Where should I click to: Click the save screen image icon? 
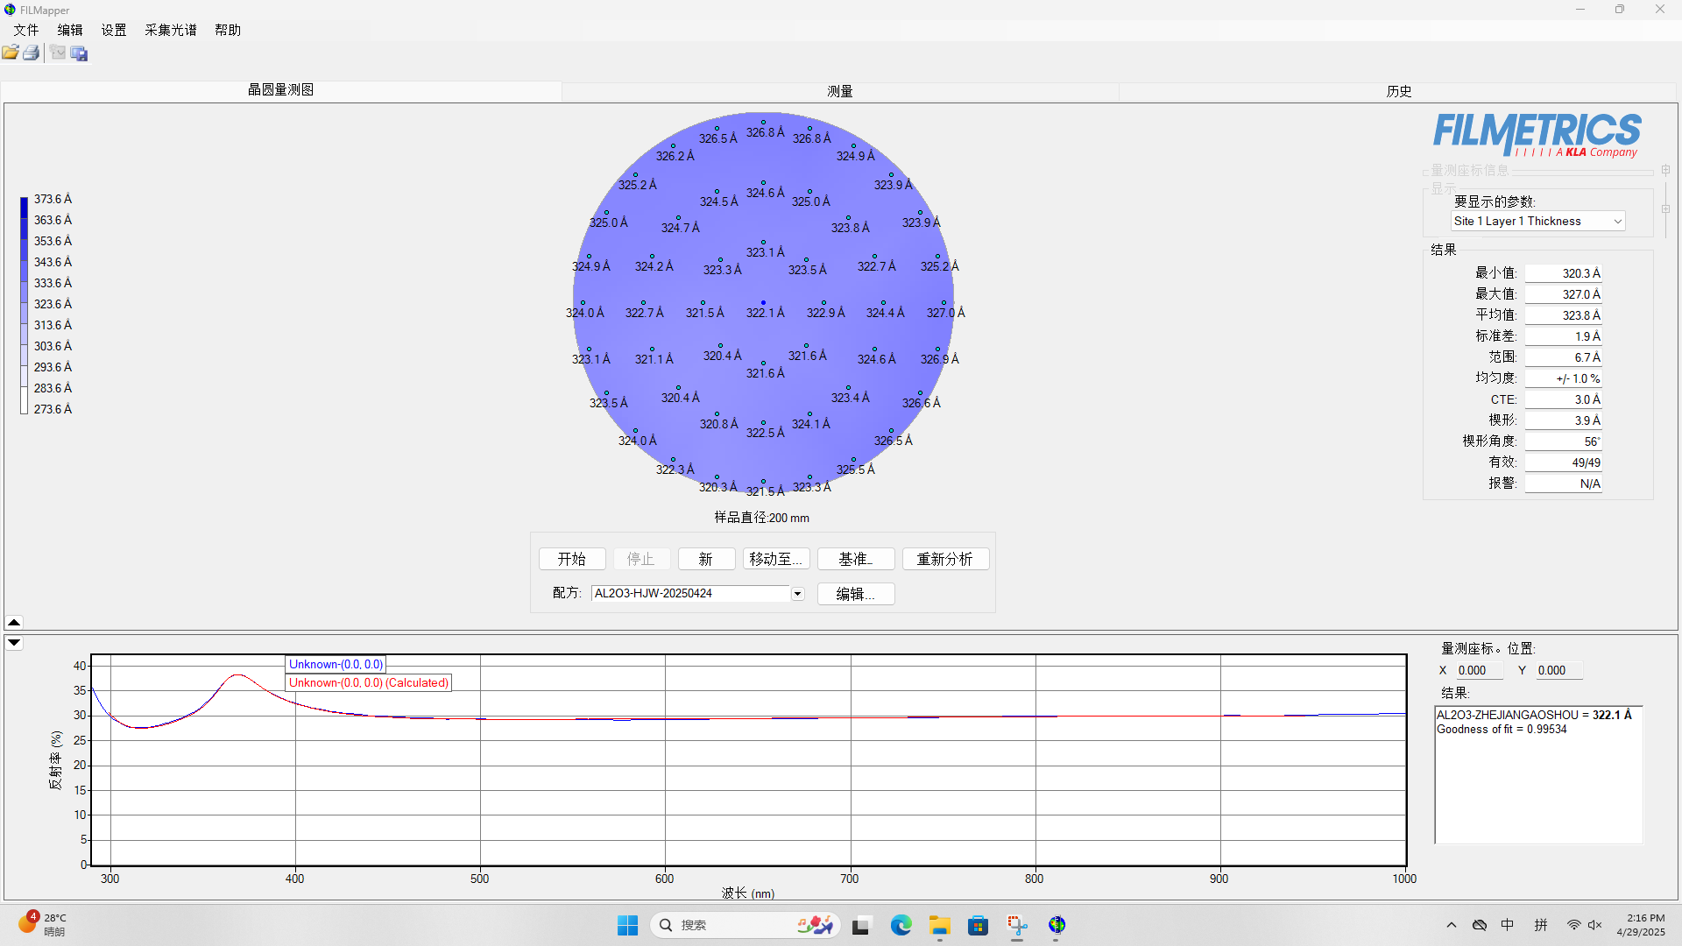[x=80, y=53]
